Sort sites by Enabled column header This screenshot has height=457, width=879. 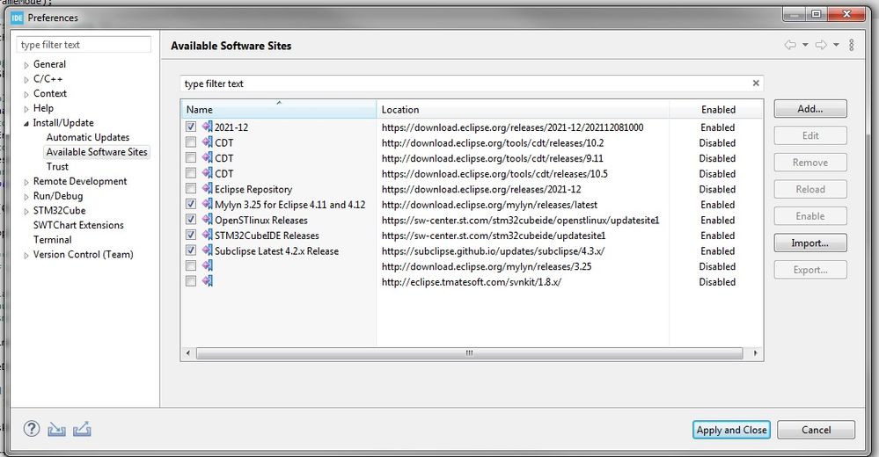coord(716,109)
